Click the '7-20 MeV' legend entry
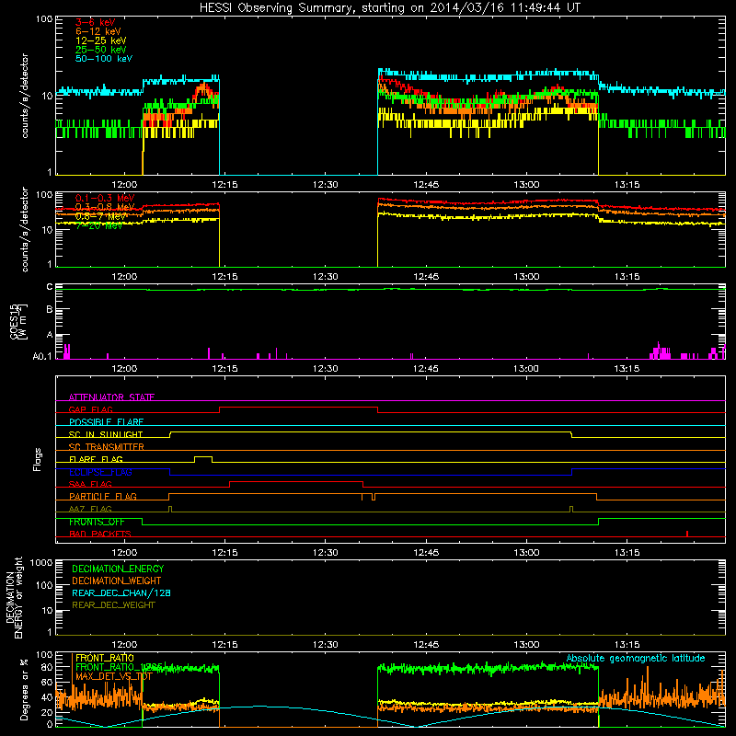The height and width of the screenshot is (736, 736). 99,225
